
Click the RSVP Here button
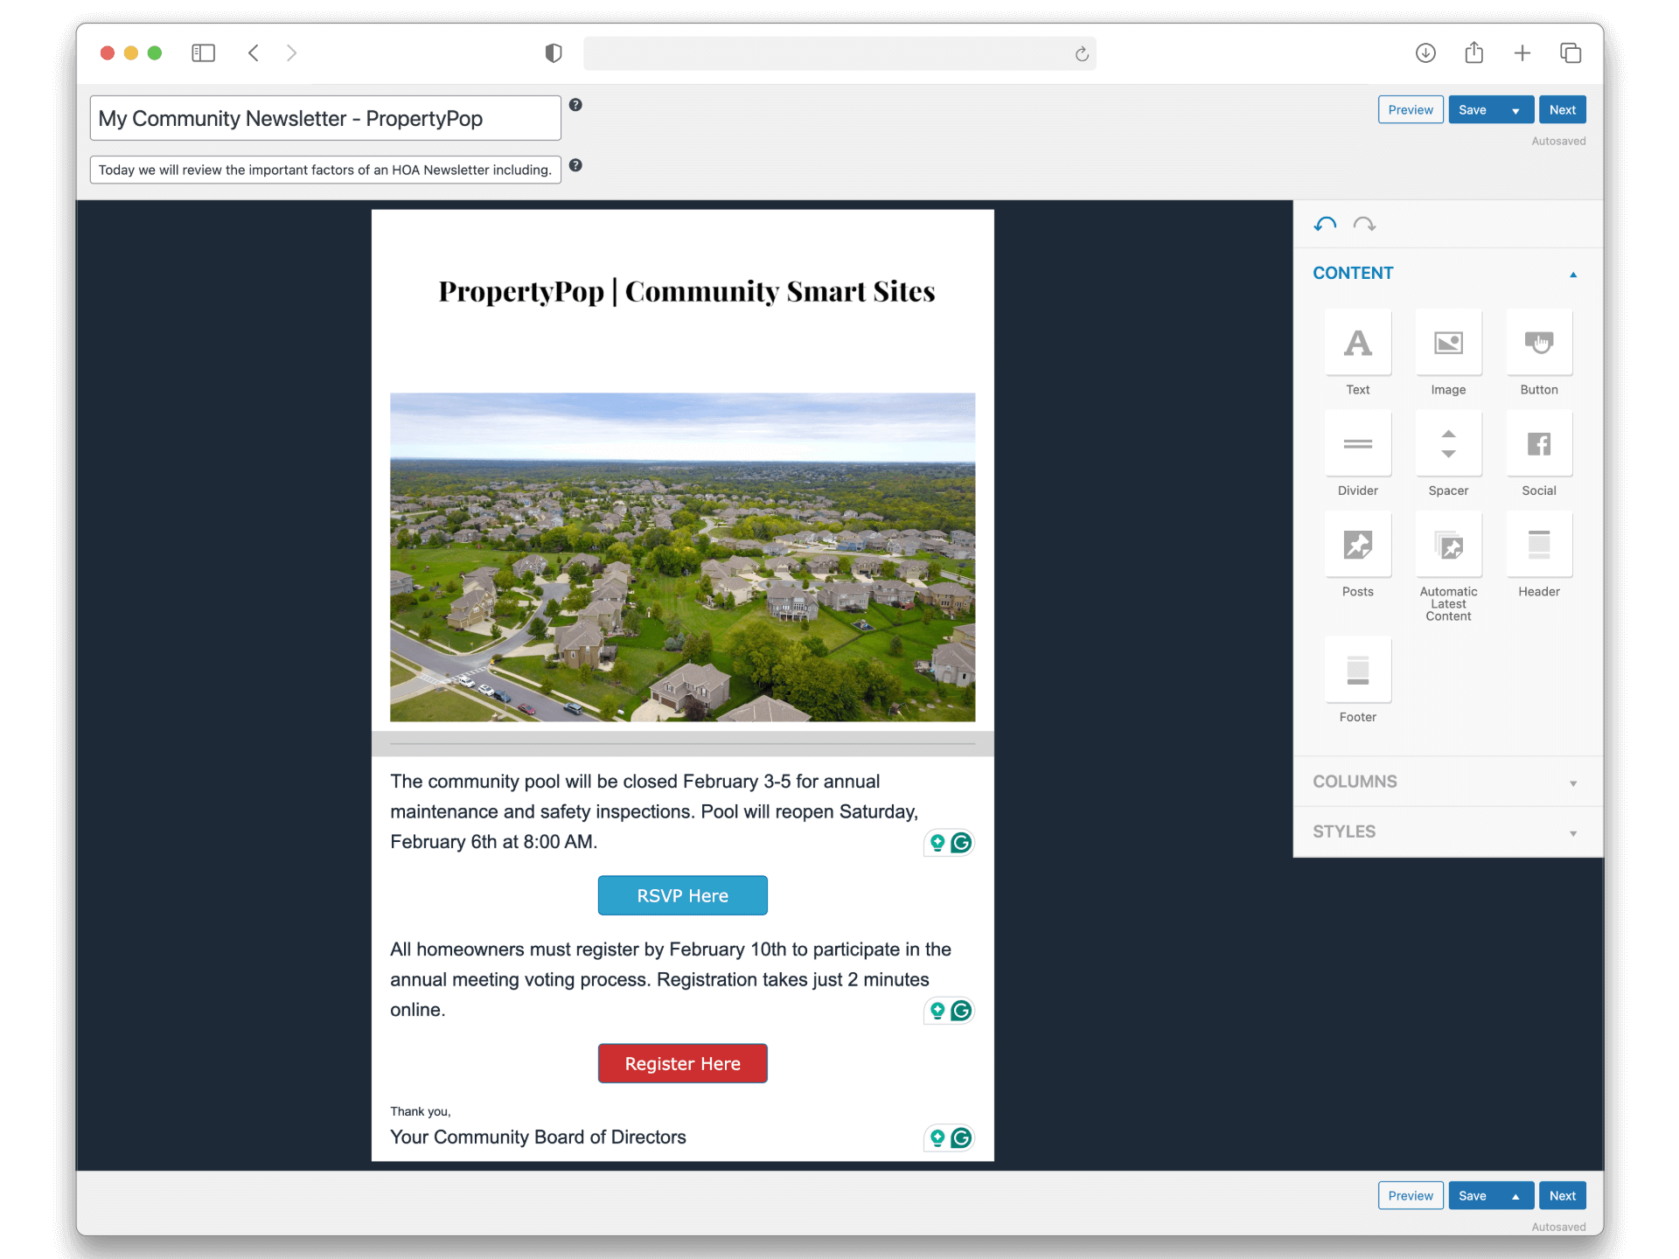682,895
